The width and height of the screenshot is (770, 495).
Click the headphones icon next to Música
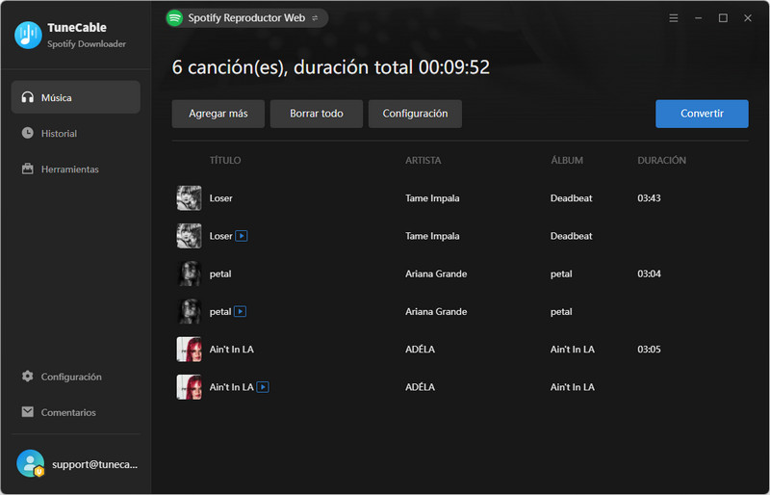[x=28, y=97]
